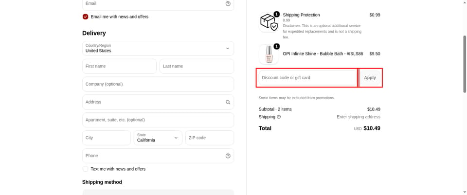Check Text me with news and offers

[x=86, y=169]
